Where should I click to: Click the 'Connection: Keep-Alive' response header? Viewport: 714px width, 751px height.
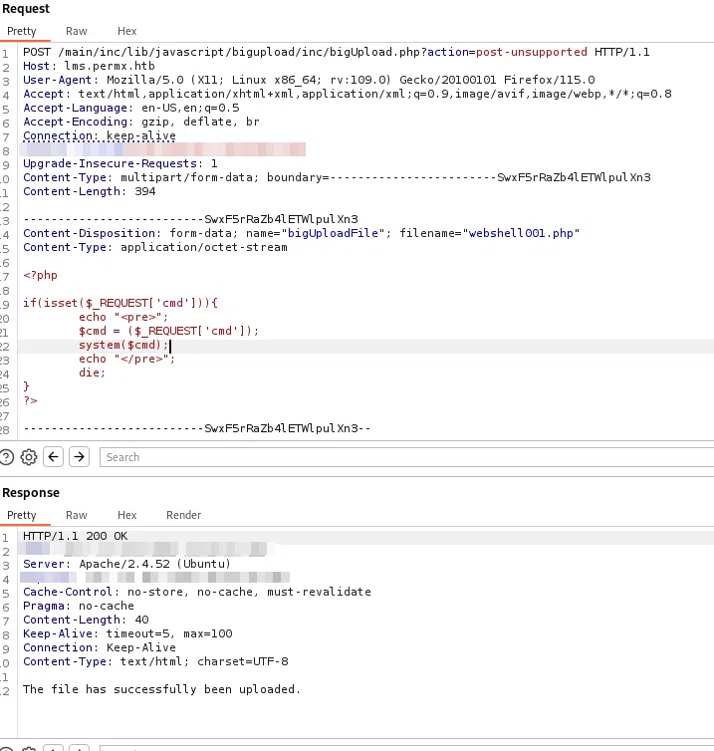click(100, 647)
